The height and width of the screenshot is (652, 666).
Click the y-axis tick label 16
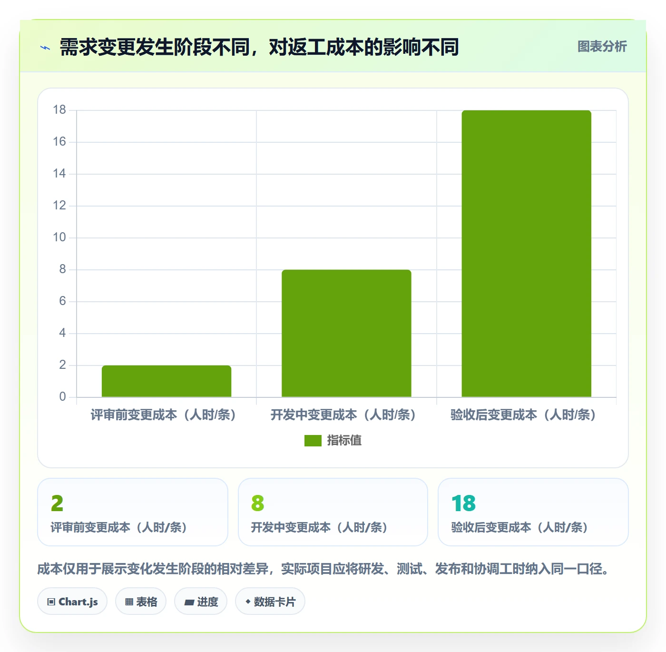tap(59, 141)
